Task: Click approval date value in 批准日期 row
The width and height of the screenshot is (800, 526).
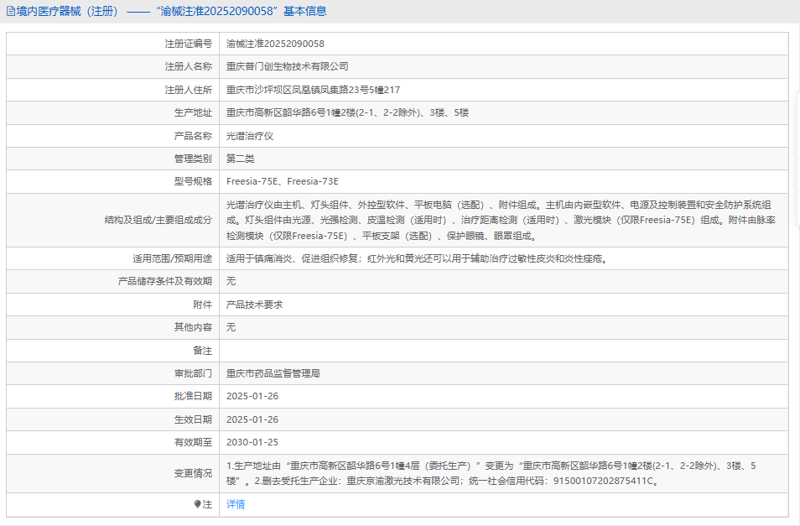Action: (x=252, y=397)
